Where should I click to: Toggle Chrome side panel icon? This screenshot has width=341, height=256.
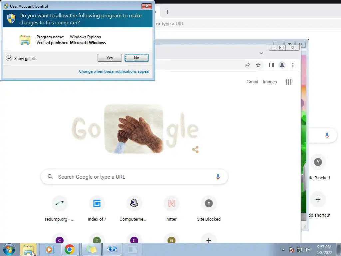[x=271, y=65]
